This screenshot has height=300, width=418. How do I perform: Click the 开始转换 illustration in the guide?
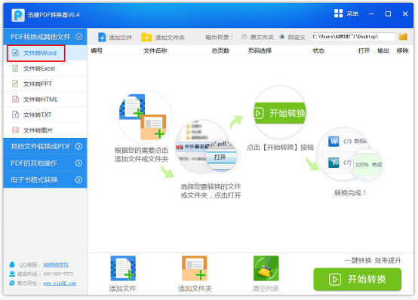[280, 112]
